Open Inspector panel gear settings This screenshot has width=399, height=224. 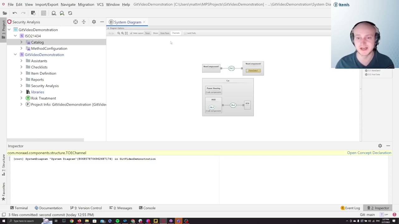point(380,146)
